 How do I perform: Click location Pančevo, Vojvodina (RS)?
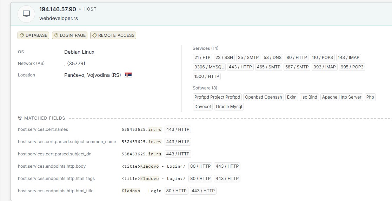tap(93, 75)
